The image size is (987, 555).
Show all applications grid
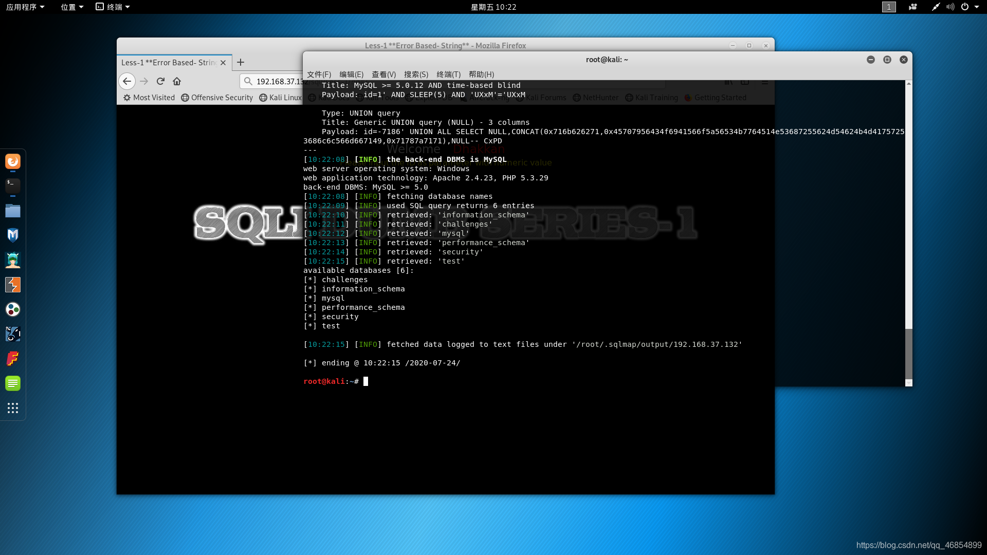[13, 408]
